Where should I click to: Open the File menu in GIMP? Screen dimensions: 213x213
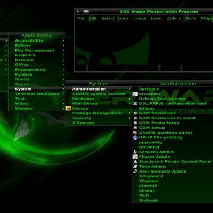click(81, 18)
